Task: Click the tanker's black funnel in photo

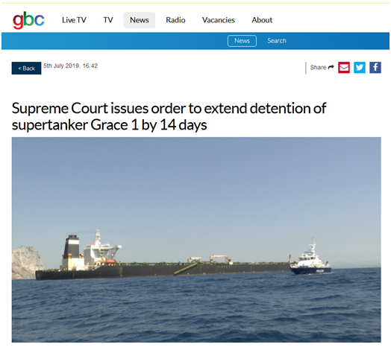Action: 72,246
